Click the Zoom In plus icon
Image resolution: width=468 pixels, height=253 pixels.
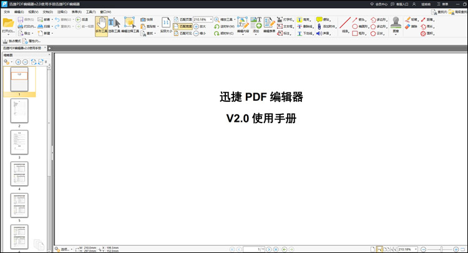[196, 27]
